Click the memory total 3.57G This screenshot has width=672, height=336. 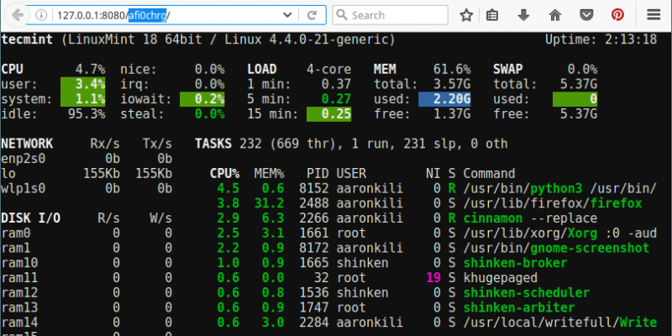click(x=452, y=85)
